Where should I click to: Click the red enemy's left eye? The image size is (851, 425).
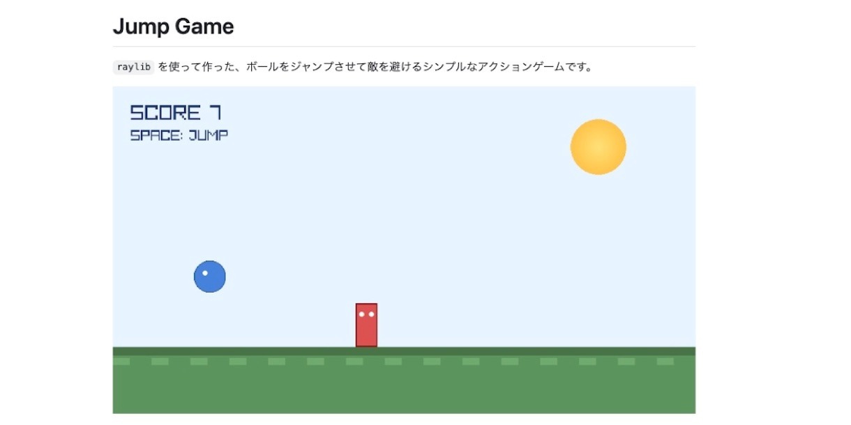[361, 314]
